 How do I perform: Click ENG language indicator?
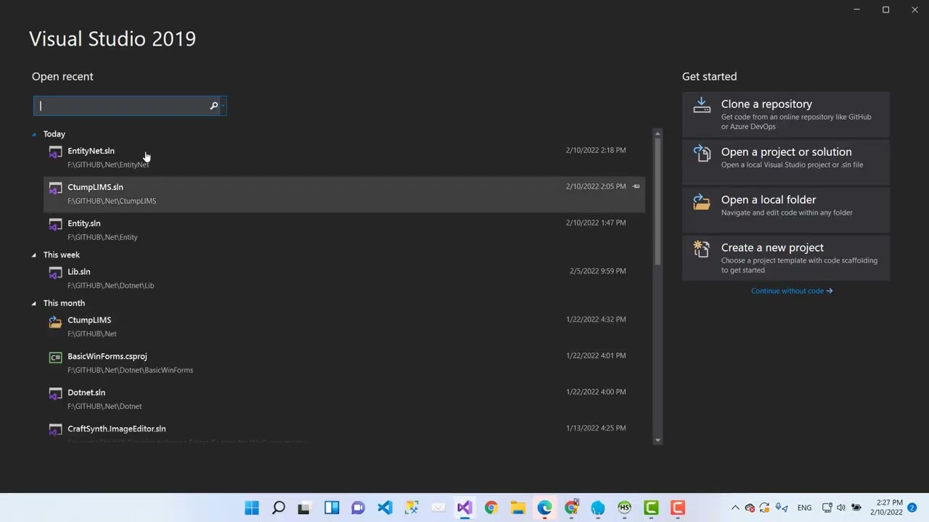[x=804, y=507]
